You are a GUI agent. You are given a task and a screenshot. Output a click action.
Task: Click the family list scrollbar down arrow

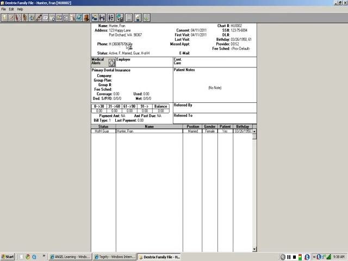(254, 250)
